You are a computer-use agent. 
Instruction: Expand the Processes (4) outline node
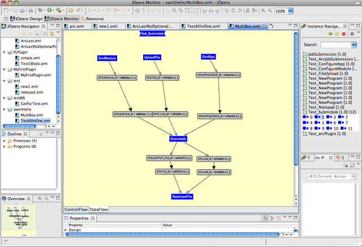click(x=5, y=140)
